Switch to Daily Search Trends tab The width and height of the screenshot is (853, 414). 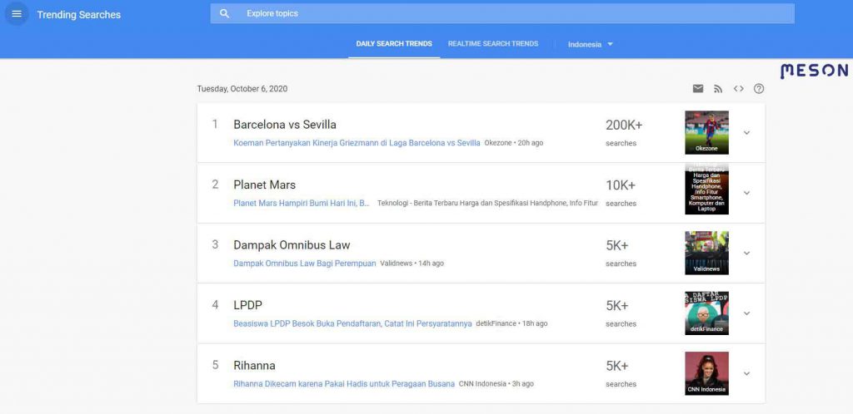[x=394, y=44]
